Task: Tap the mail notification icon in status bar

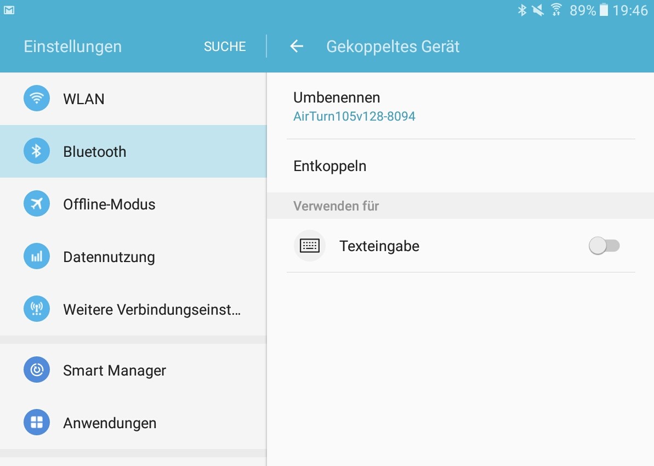Action: click(9, 10)
